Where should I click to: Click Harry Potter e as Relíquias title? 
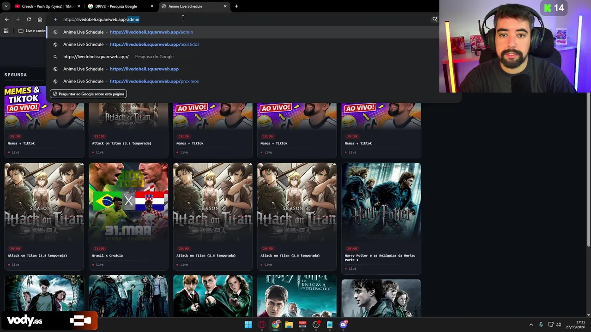pos(380,258)
